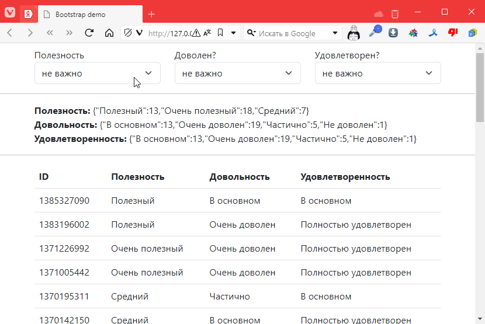The image size is (485, 324).
Task: Open the Доволен? select box
Action: (x=237, y=74)
